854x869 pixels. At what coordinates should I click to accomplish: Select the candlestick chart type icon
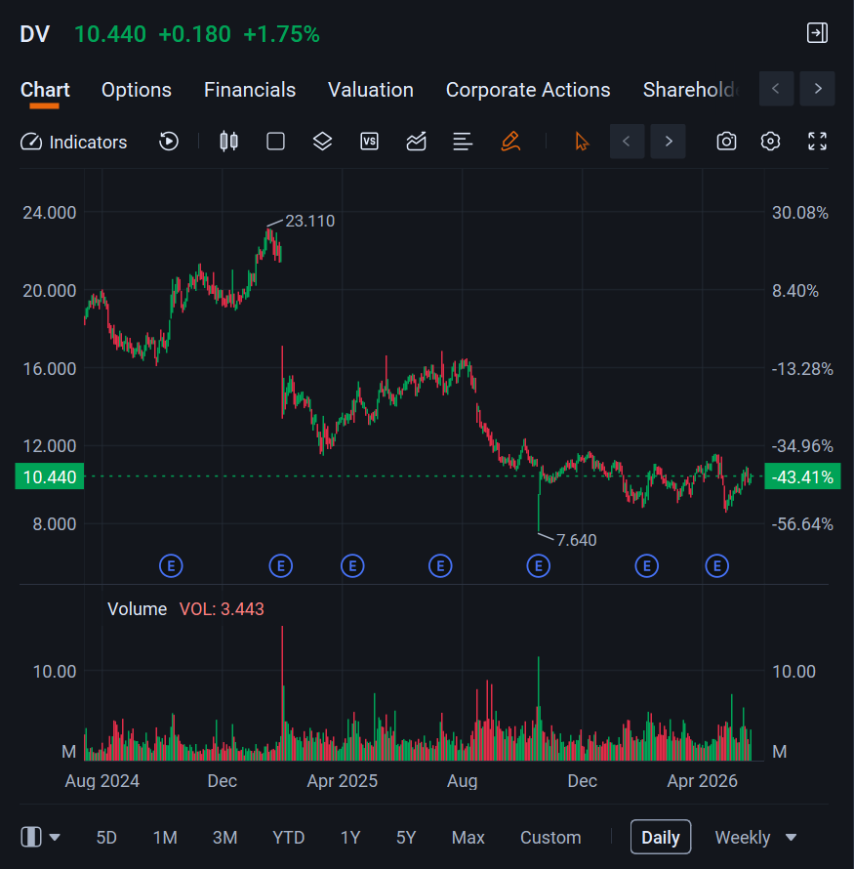tap(228, 142)
